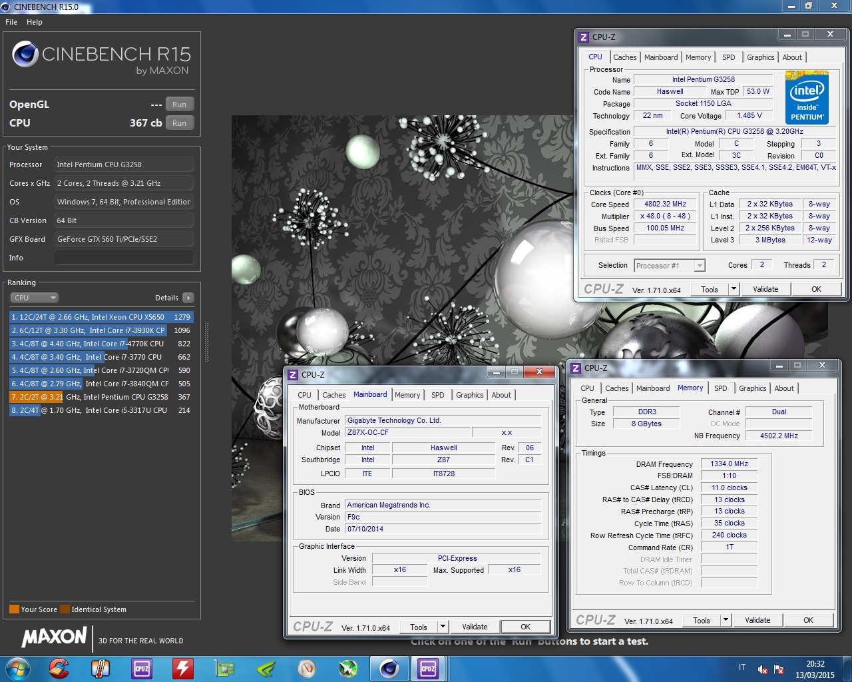Open About tab in the top CPU-Z window
852x682 pixels.
tap(792, 57)
